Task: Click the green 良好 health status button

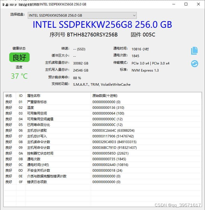Action: click(x=19, y=57)
